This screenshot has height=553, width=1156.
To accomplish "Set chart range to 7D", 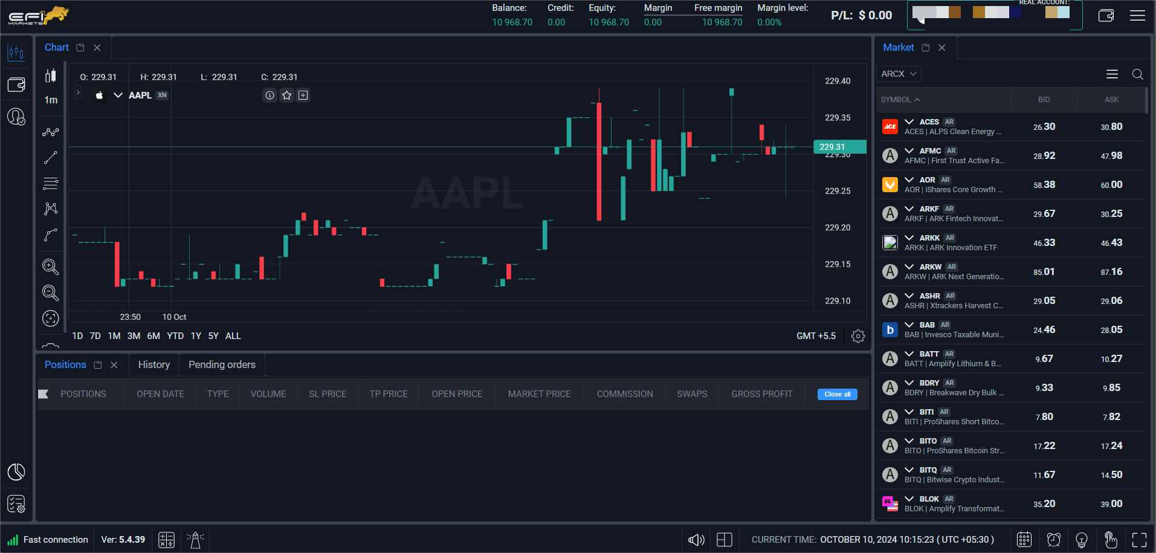I will 95,336.
